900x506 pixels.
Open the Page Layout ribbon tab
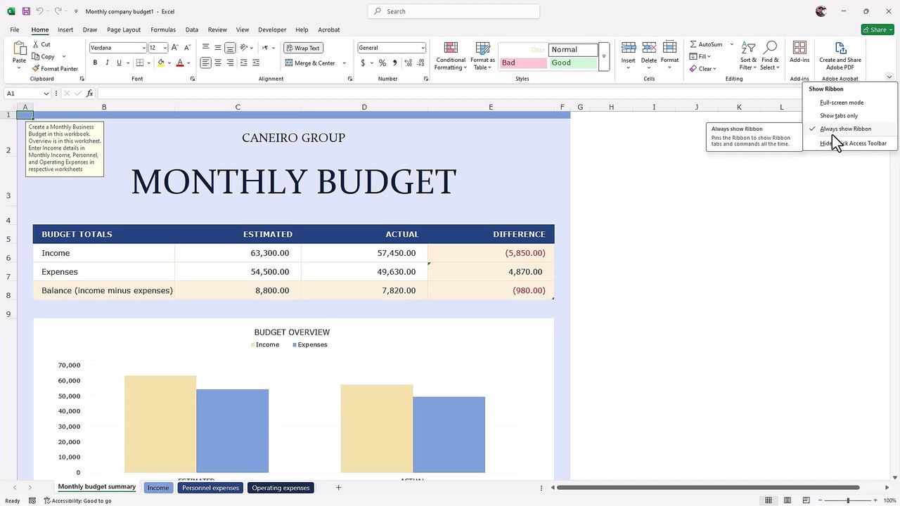(x=124, y=30)
